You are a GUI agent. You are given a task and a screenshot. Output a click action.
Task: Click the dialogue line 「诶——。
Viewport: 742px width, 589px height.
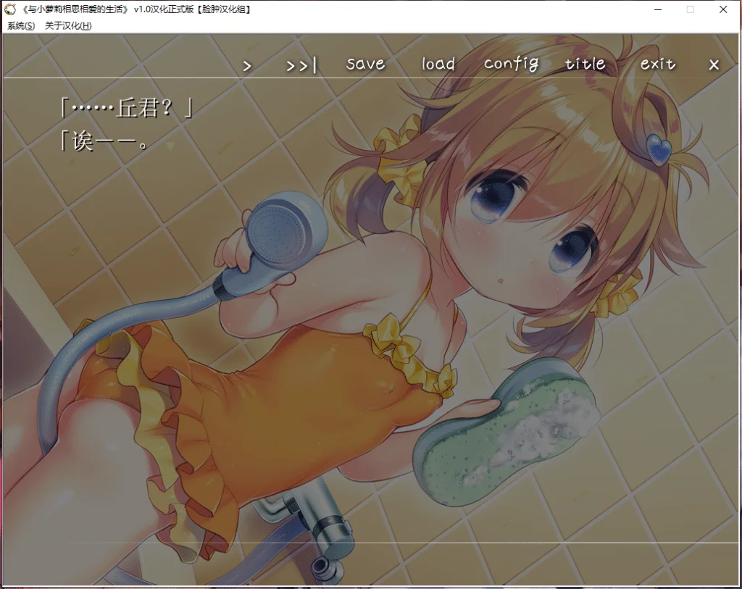point(104,141)
